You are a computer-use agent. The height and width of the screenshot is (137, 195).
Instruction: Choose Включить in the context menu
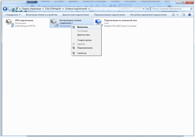(x=82, y=27)
